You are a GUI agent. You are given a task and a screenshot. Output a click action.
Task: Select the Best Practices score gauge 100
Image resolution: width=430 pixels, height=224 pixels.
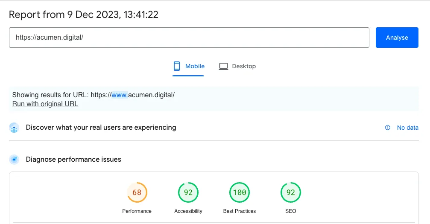click(240, 192)
